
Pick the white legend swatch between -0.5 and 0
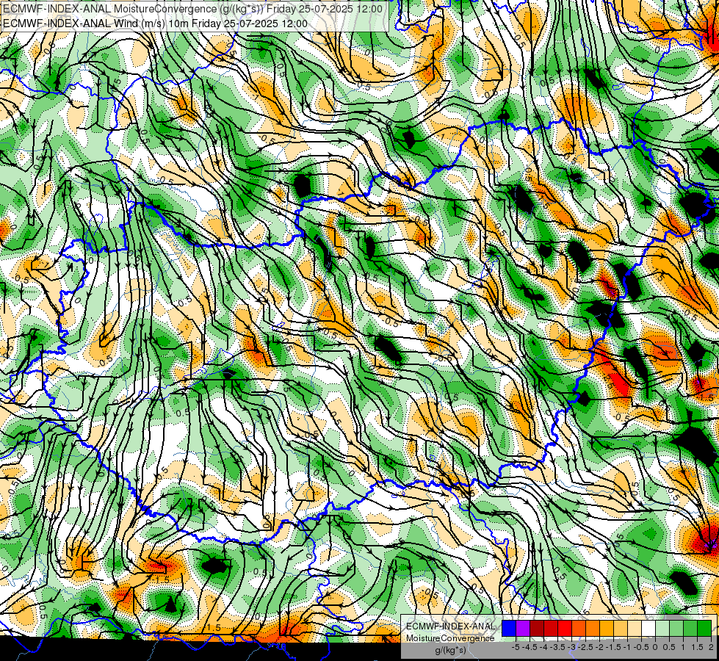pos(648,628)
